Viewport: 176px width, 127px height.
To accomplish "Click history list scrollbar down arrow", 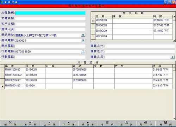I will click(174, 40).
